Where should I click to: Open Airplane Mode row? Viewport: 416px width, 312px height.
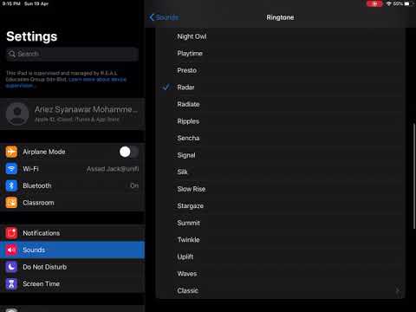click(72, 152)
